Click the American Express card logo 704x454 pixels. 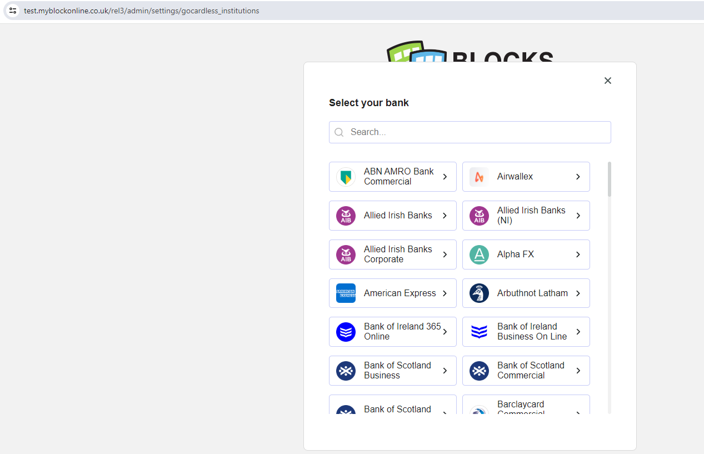(x=346, y=293)
